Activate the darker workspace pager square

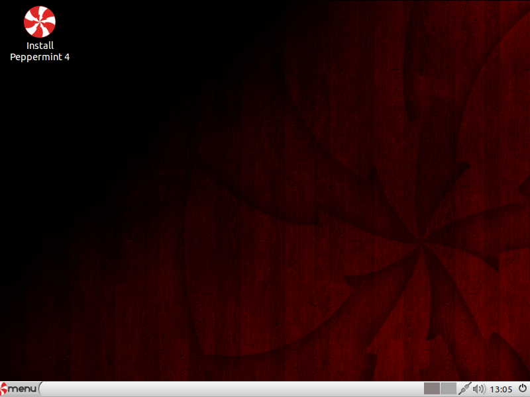click(x=432, y=388)
